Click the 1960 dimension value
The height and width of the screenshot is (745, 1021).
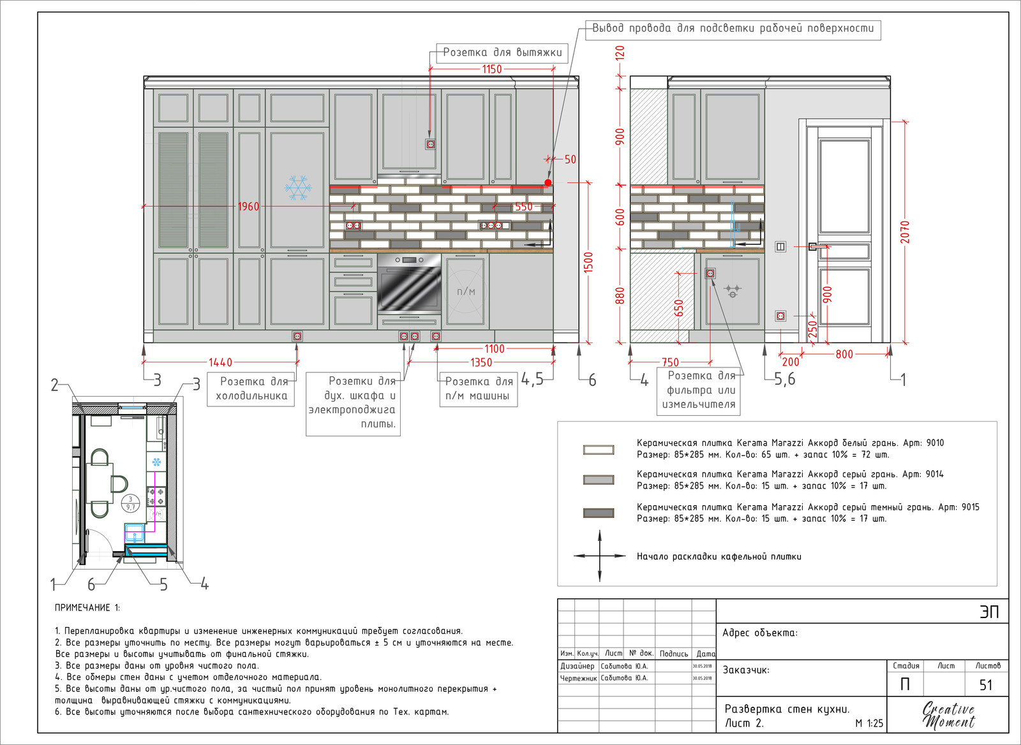tap(249, 207)
